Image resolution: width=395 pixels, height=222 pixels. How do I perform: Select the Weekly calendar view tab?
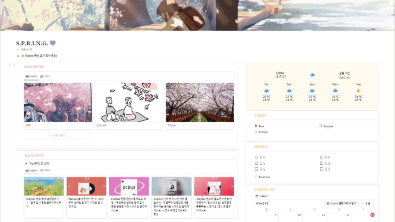[x=261, y=196]
